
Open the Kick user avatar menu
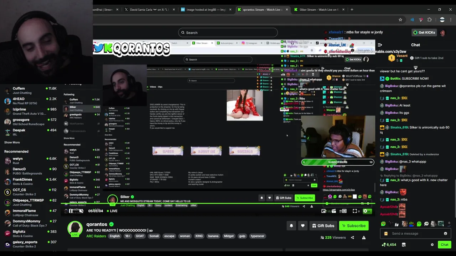(x=442, y=33)
